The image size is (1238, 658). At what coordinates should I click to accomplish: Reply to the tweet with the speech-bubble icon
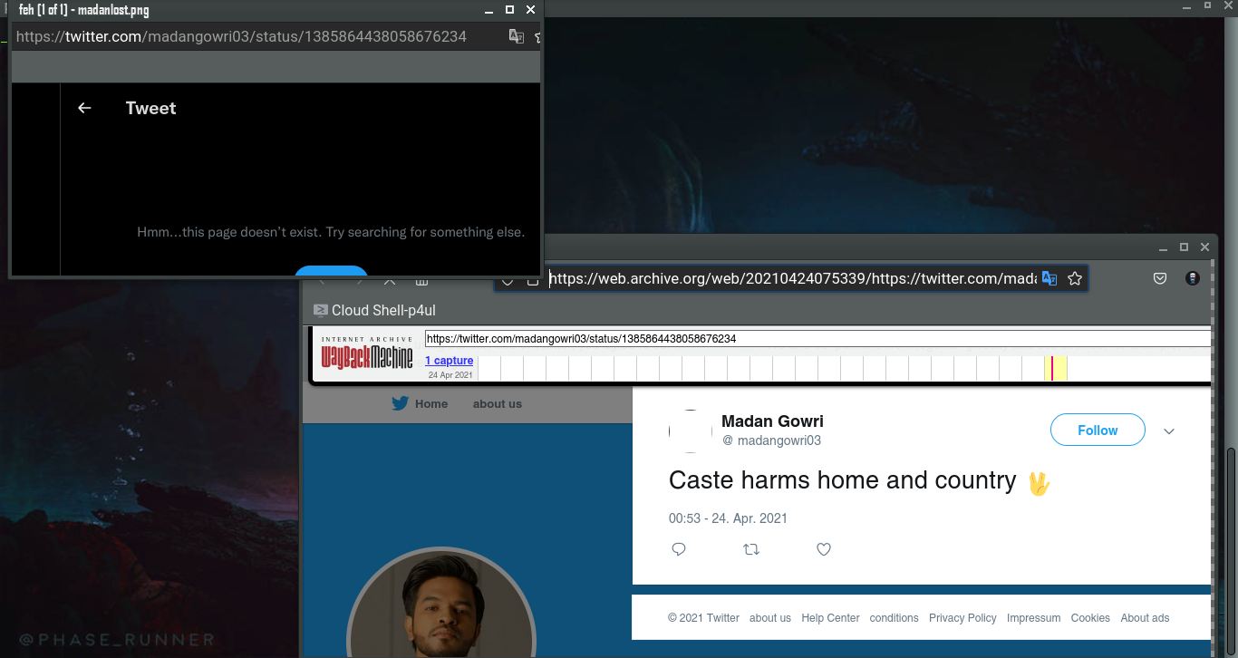pyautogui.click(x=679, y=549)
